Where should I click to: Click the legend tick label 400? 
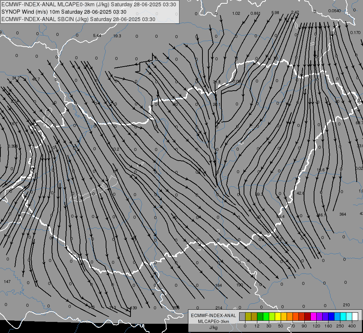click(x=352, y=326)
